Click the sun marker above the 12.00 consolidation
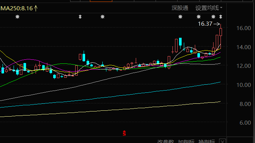This screenshot has width=255, height=143. pos(102,16)
